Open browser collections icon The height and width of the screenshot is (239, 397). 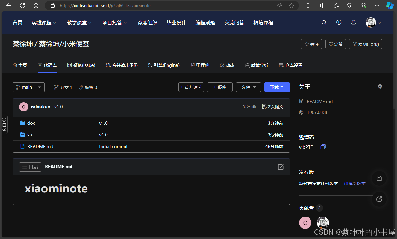click(350, 6)
